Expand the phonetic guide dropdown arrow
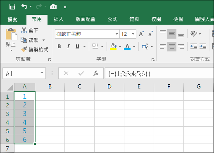Viewport: 214px width, 153px height. coord(152,46)
